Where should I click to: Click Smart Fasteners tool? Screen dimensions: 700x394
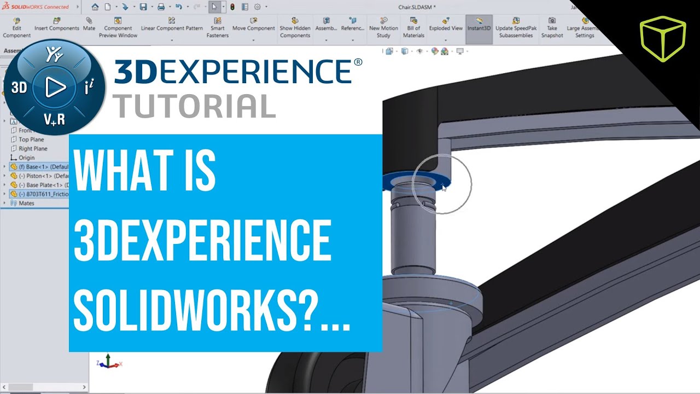tap(217, 28)
